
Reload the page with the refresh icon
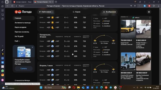pos(12,6)
